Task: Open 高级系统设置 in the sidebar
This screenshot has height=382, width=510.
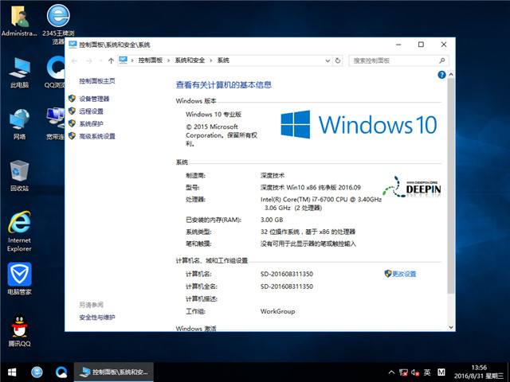Action: (x=97, y=136)
